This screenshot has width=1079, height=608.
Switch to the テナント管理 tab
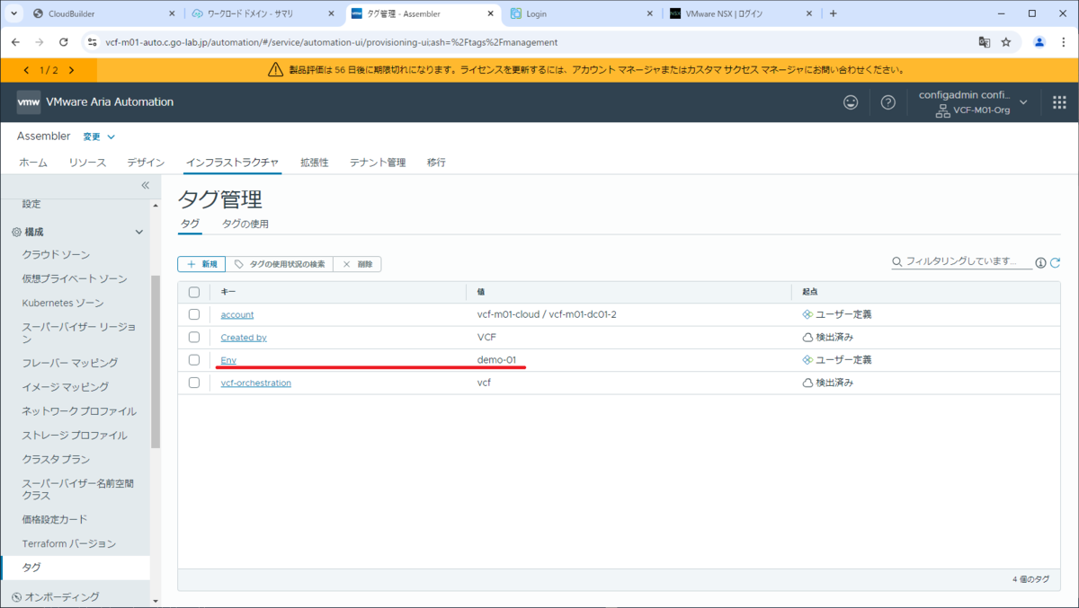point(378,163)
